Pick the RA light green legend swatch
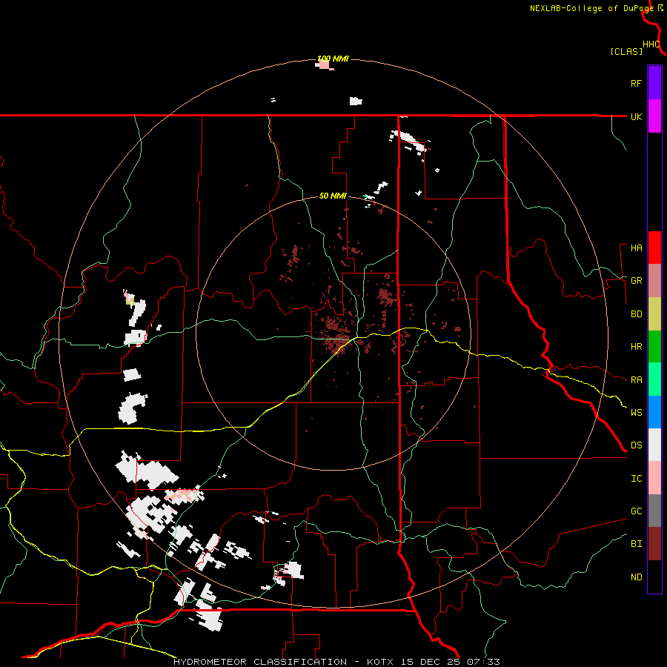The width and height of the screenshot is (667, 667). [x=654, y=379]
